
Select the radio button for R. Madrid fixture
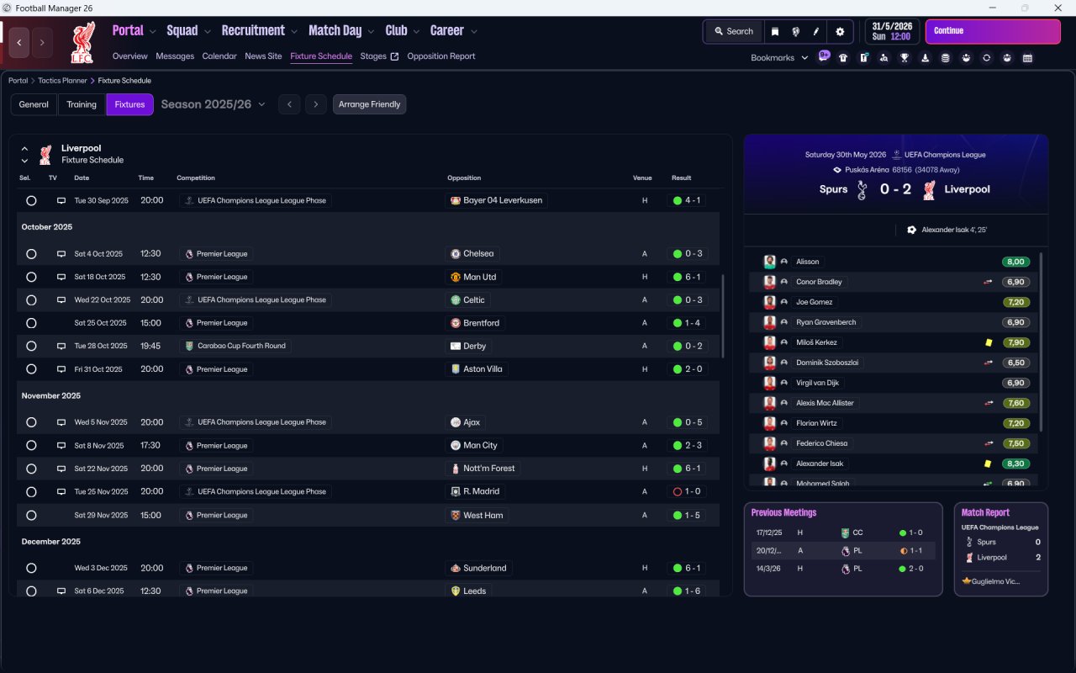pyautogui.click(x=31, y=491)
